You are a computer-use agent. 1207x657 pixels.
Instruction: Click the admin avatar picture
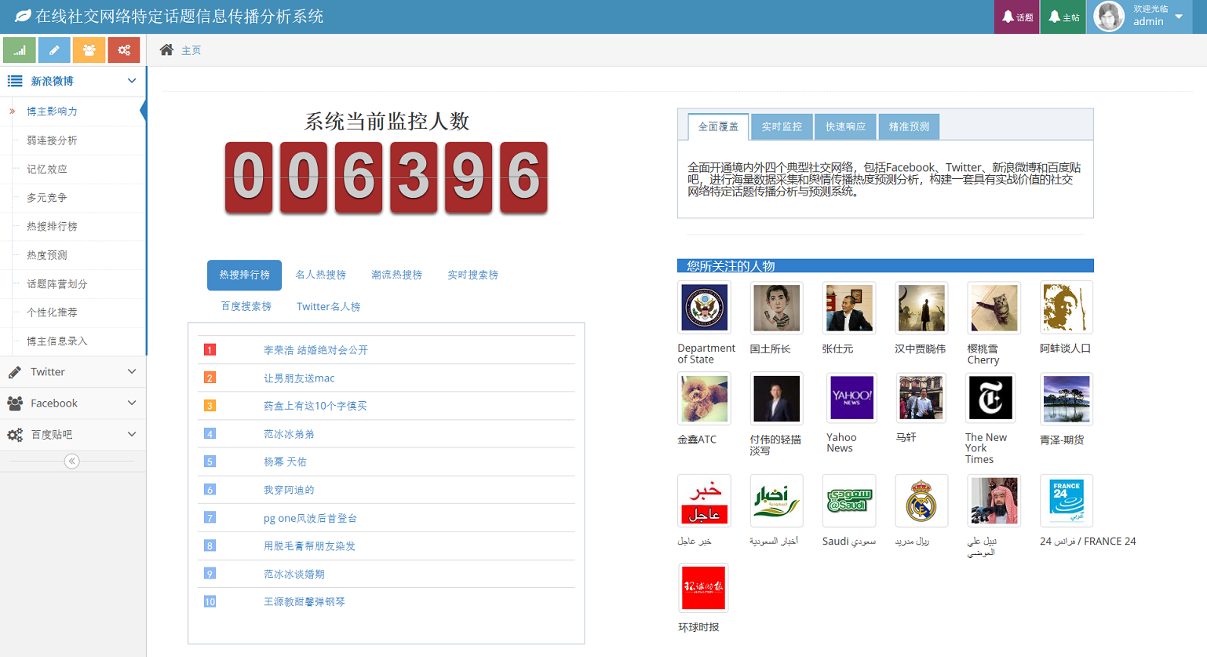click(x=1109, y=16)
